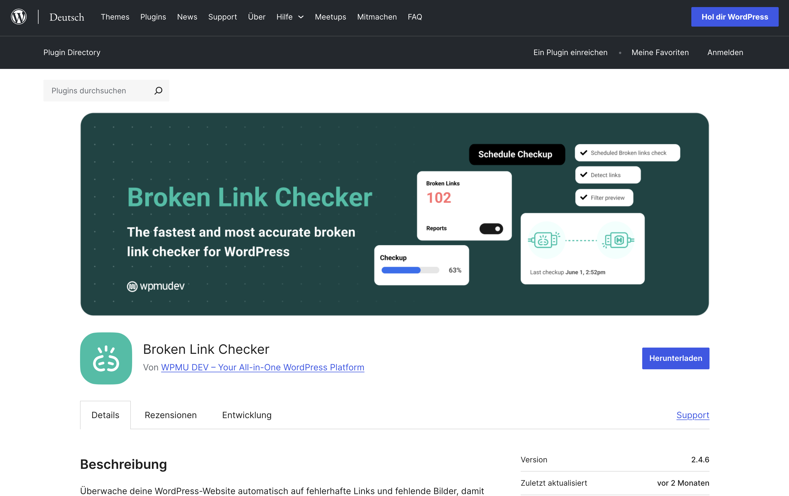The height and width of the screenshot is (496, 789).
Task: Check the Detect links item
Action: (x=608, y=175)
